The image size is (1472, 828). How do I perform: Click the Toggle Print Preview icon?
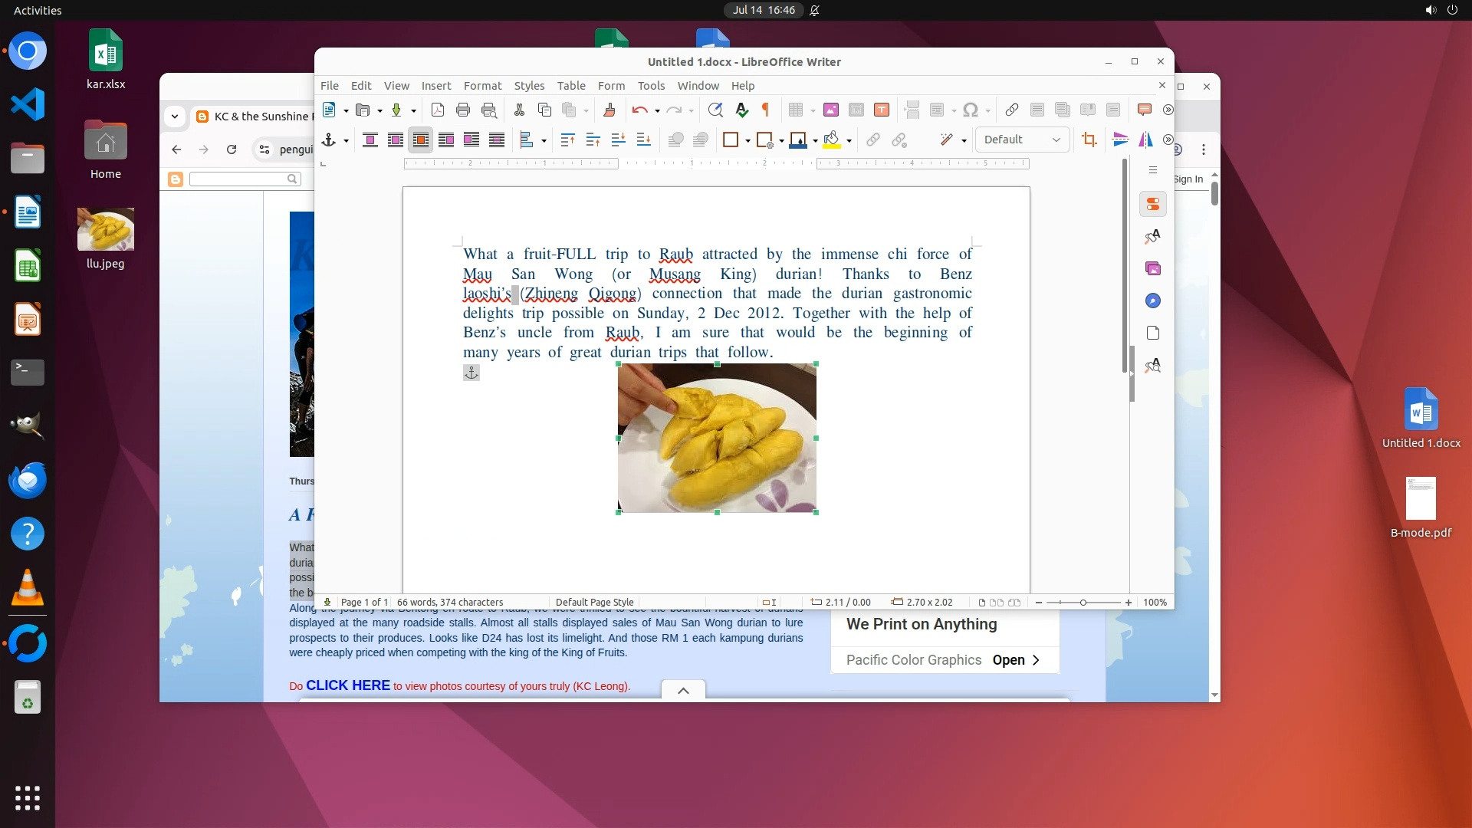488,110
